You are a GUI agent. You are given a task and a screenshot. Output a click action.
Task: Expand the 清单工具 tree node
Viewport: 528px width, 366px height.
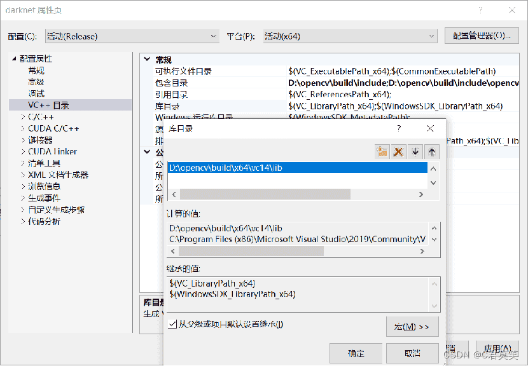pos(22,163)
